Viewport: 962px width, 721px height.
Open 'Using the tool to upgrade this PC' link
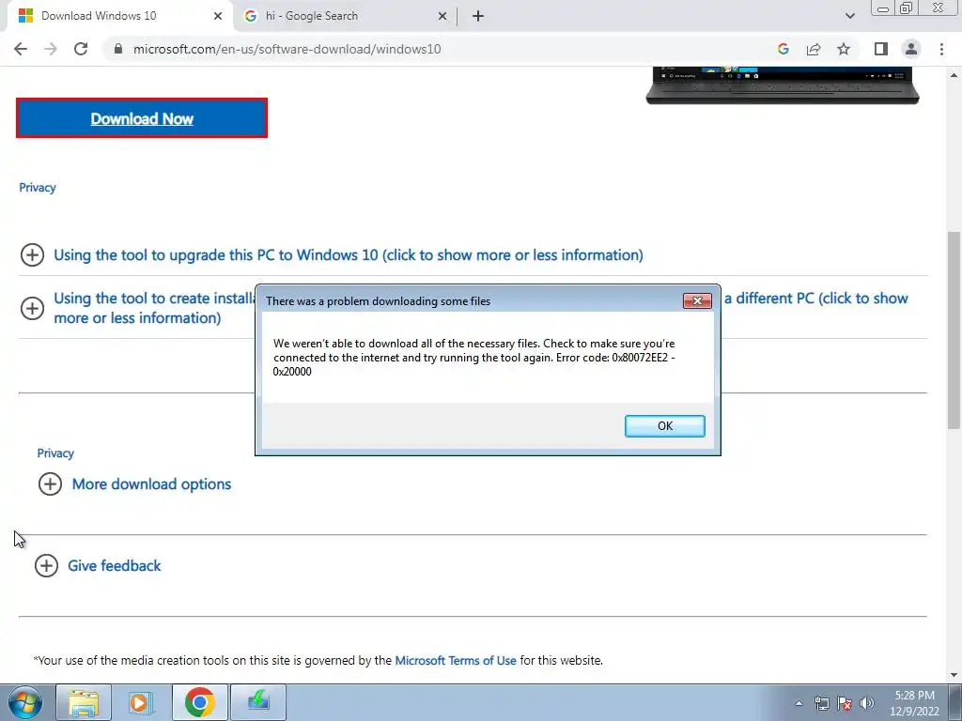point(349,255)
